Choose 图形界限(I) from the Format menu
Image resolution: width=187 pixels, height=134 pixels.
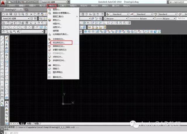[63, 72]
